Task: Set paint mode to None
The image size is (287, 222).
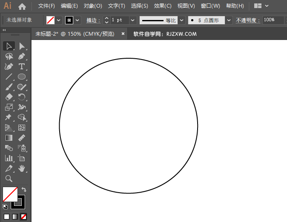Action: (x=23, y=217)
